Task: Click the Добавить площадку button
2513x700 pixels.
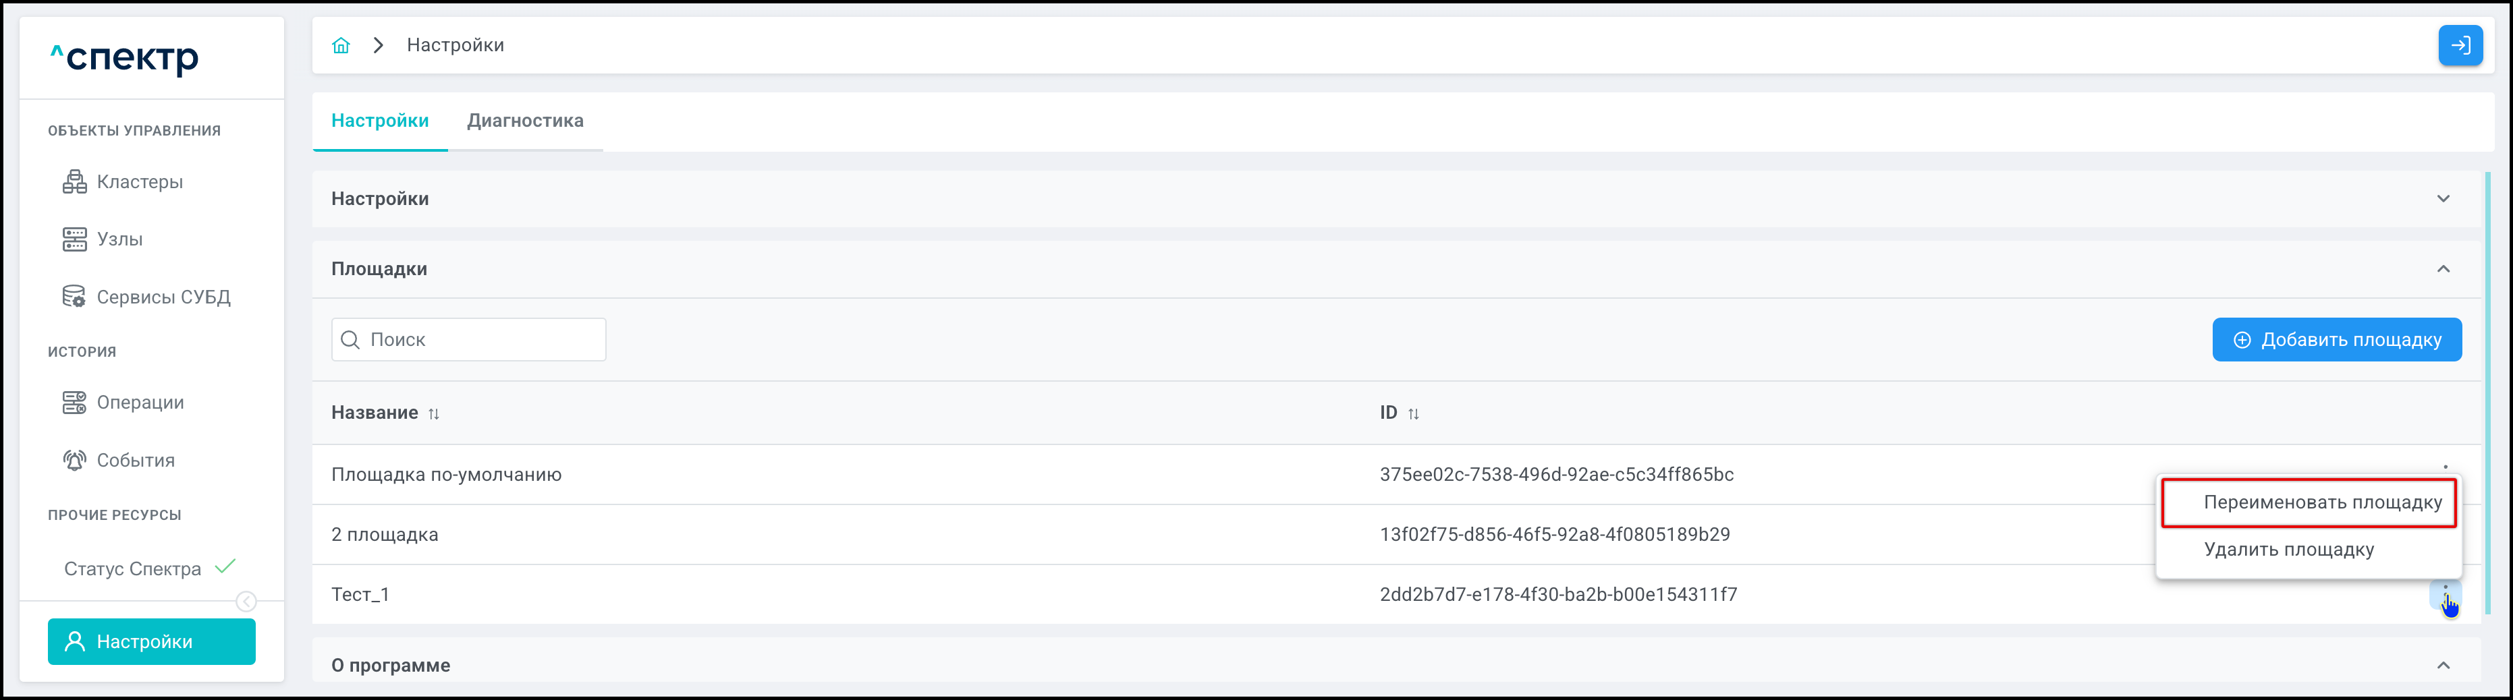Action: point(2336,341)
